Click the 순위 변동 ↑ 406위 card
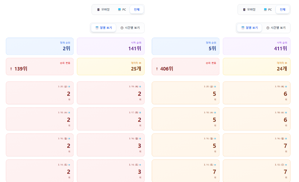 coord(186,67)
